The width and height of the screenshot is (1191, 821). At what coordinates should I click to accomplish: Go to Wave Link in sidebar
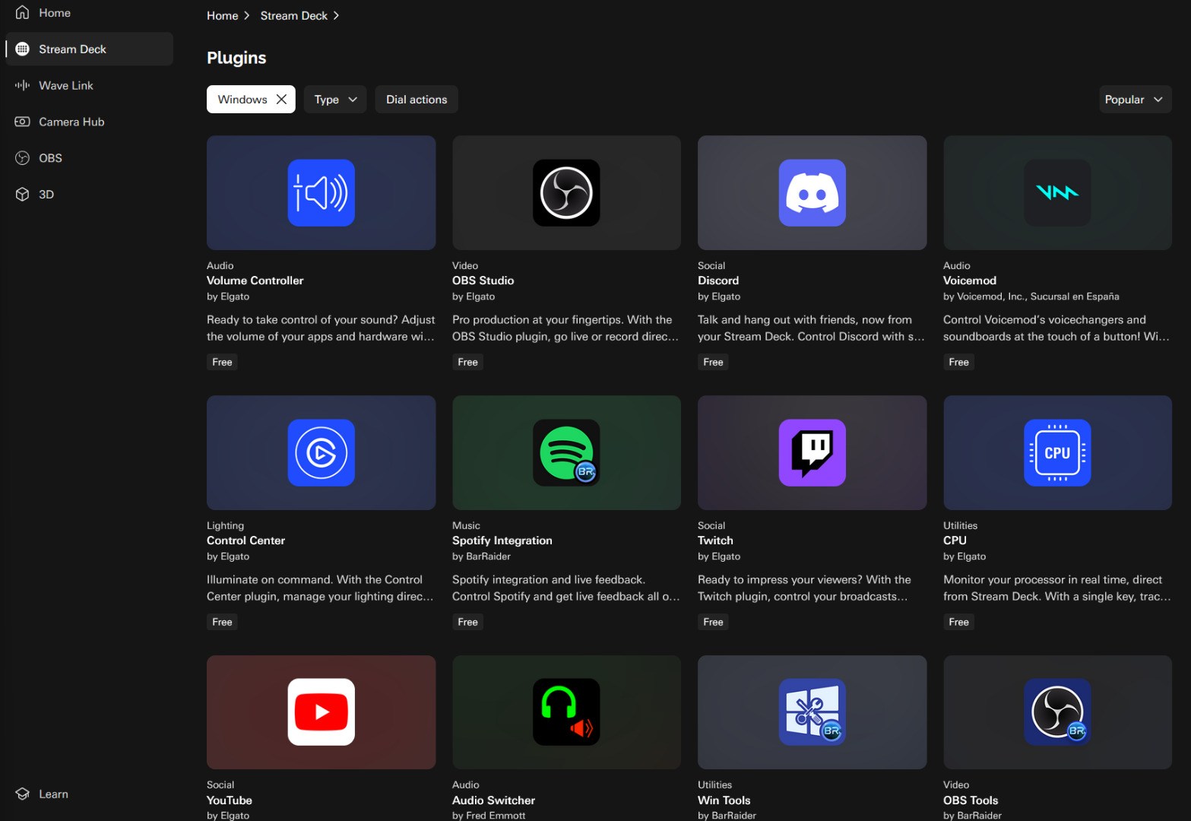tap(66, 86)
